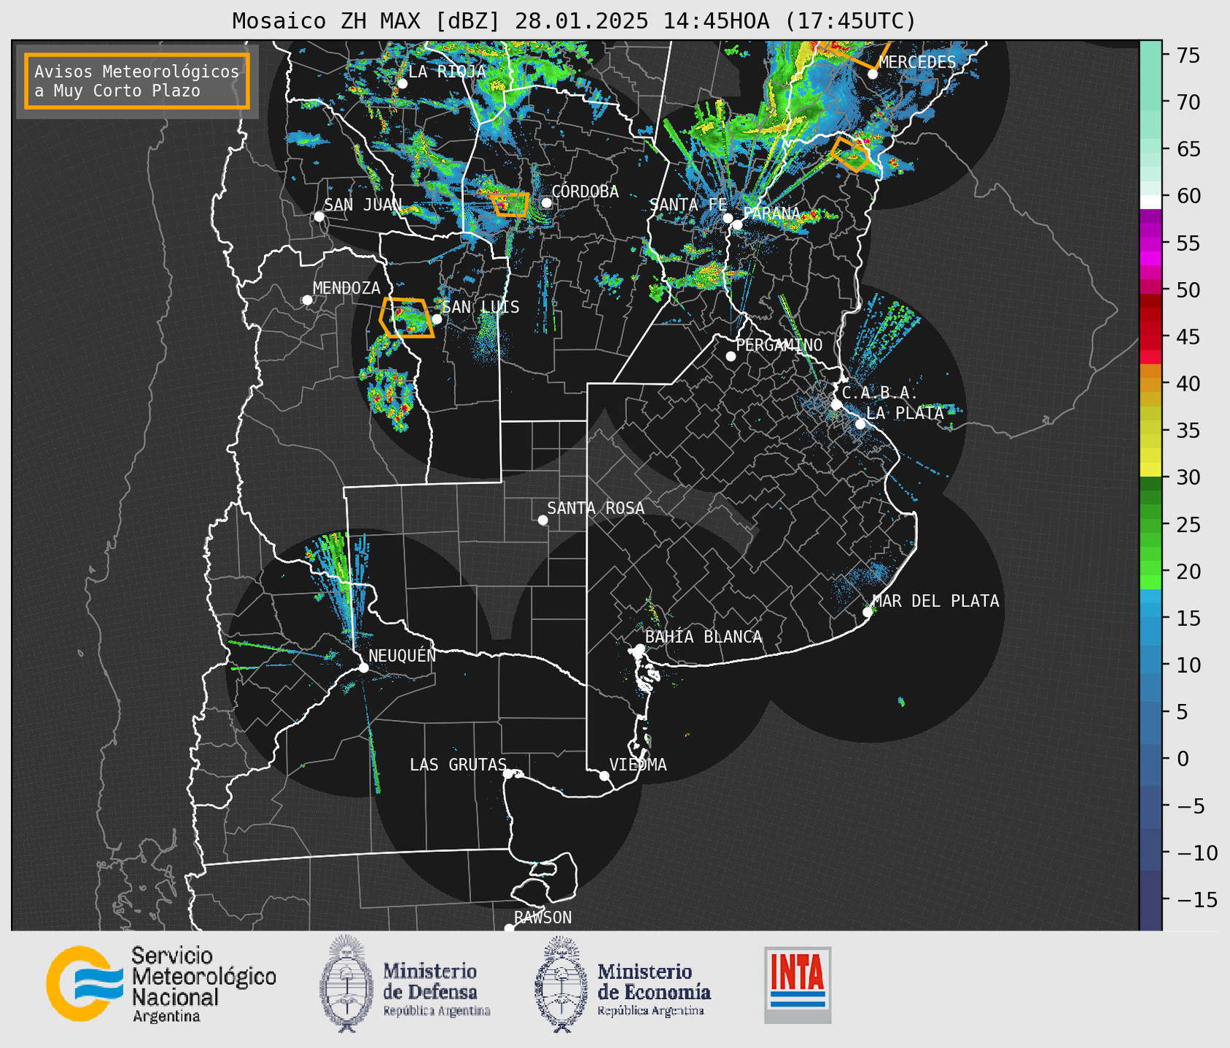Click the MERCEDES city marker dot
The width and height of the screenshot is (1230, 1048).
pos(873,74)
